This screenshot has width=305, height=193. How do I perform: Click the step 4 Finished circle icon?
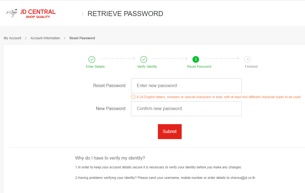[247, 59]
